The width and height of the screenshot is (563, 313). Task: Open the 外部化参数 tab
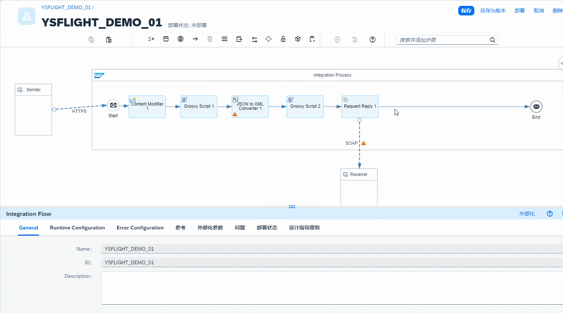pyautogui.click(x=210, y=228)
